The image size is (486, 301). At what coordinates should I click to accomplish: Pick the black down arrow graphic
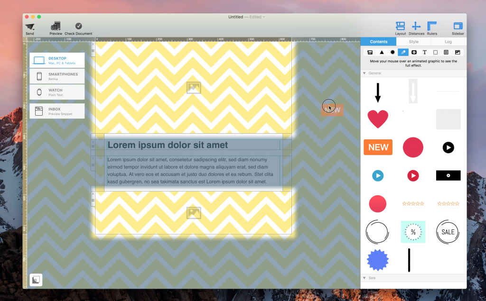click(377, 92)
